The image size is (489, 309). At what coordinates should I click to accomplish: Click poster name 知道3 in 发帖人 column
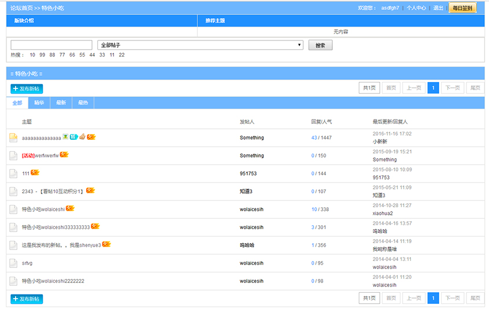point(246,191)
